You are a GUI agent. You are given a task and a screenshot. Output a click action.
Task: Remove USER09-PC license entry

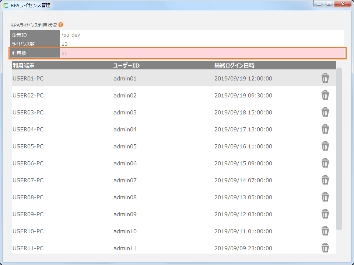[x=325, y=214]
